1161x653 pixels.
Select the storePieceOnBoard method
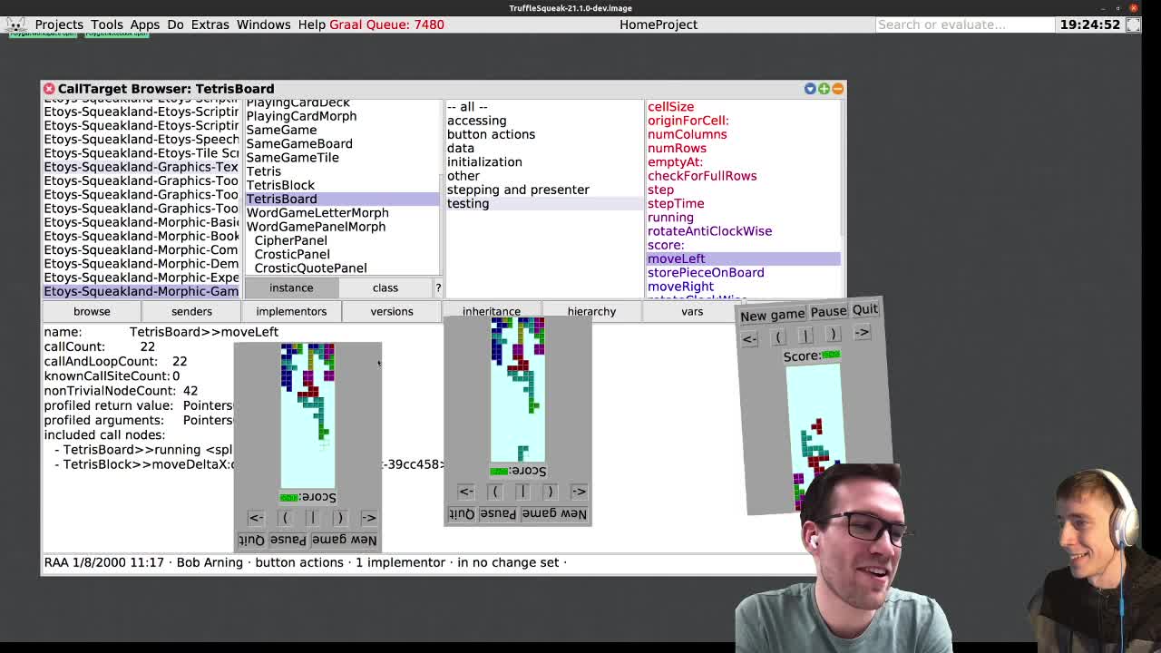click(x=706, y=272)
